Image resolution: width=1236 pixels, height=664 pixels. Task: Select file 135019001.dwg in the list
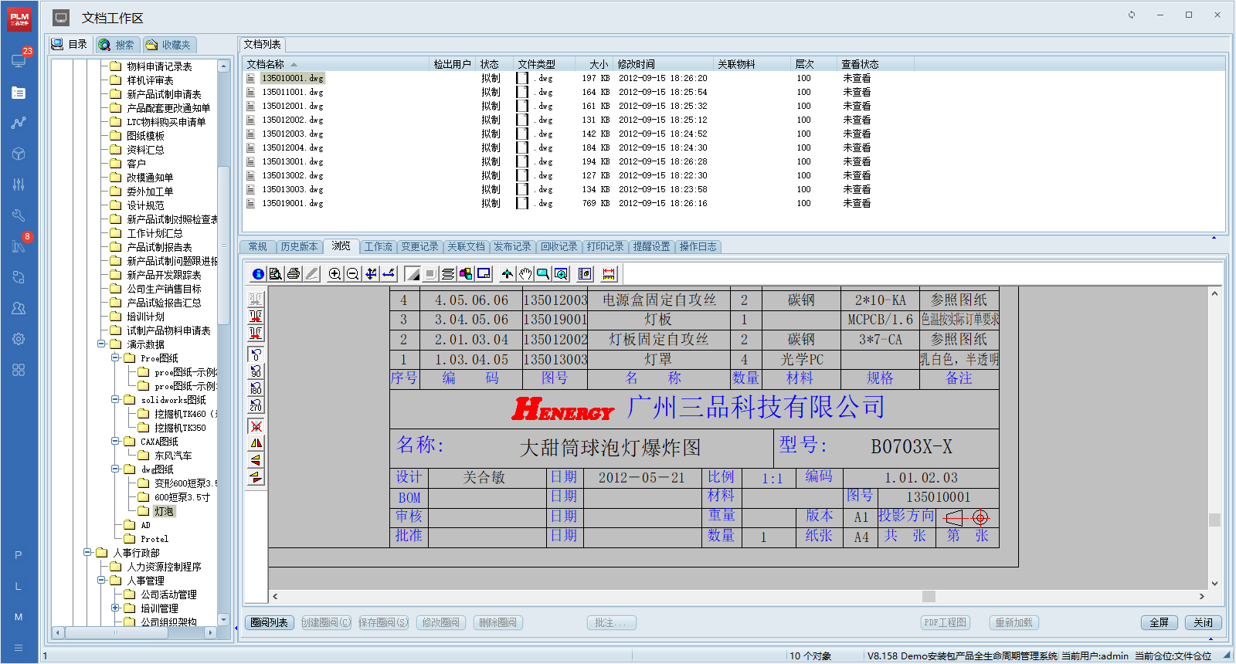(292, 203)
